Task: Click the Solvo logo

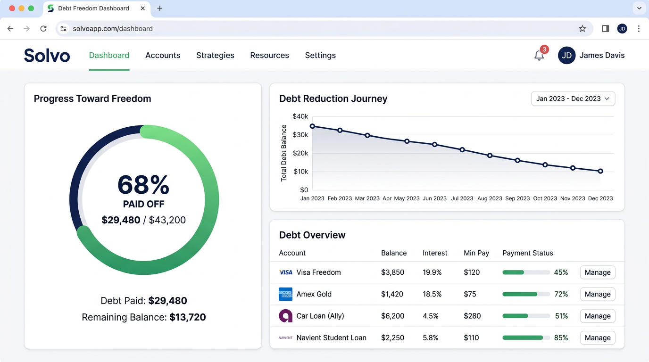Action: pyautogui.click(x=47, y=55)
